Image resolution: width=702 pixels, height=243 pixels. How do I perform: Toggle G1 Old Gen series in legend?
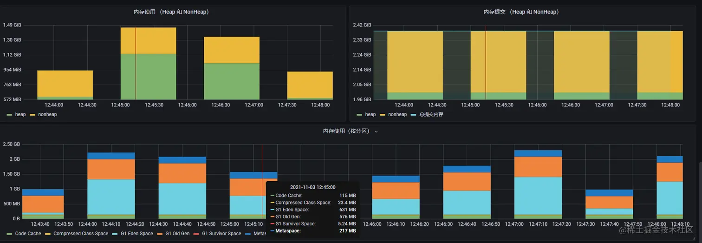[178, 234]
